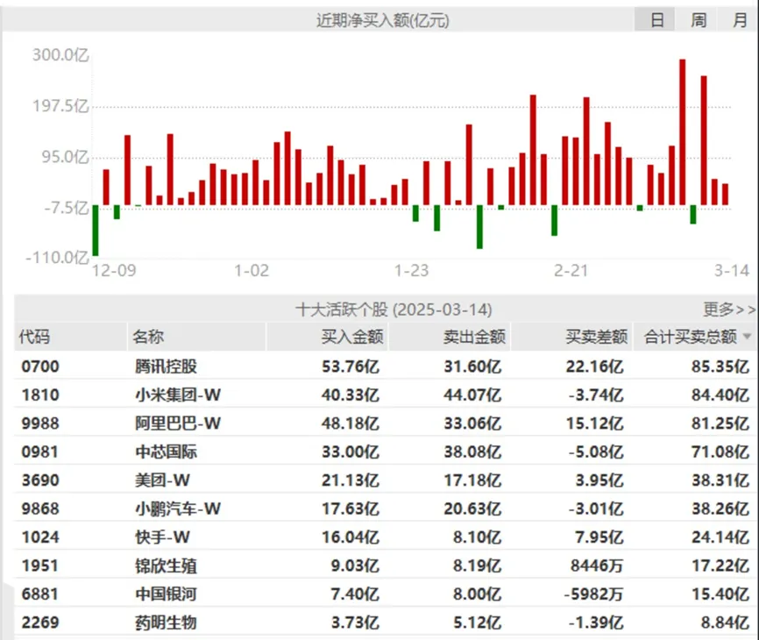Select stock code 1810
Viewport: 759px width, 640px height.
[x=40, y=395]
